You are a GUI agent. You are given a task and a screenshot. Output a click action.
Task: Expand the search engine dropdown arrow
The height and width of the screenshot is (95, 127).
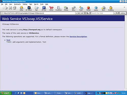pyautogui.click(x=115, y=13)
